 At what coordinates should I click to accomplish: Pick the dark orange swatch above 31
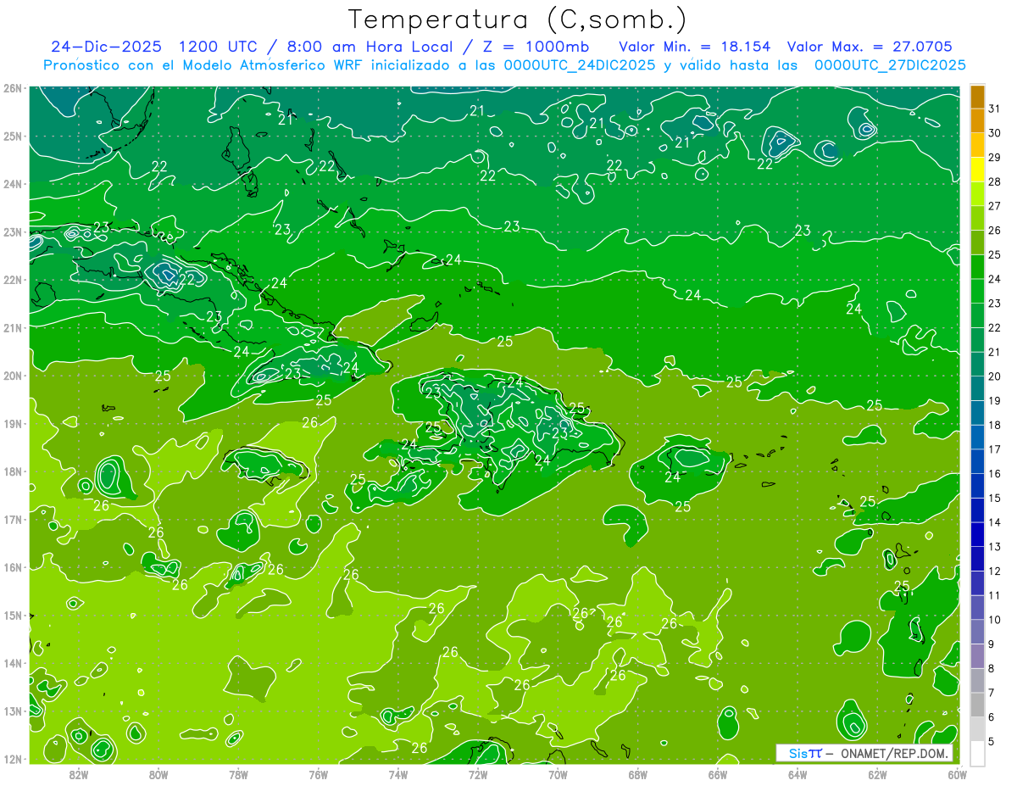[x=978, y=97]
